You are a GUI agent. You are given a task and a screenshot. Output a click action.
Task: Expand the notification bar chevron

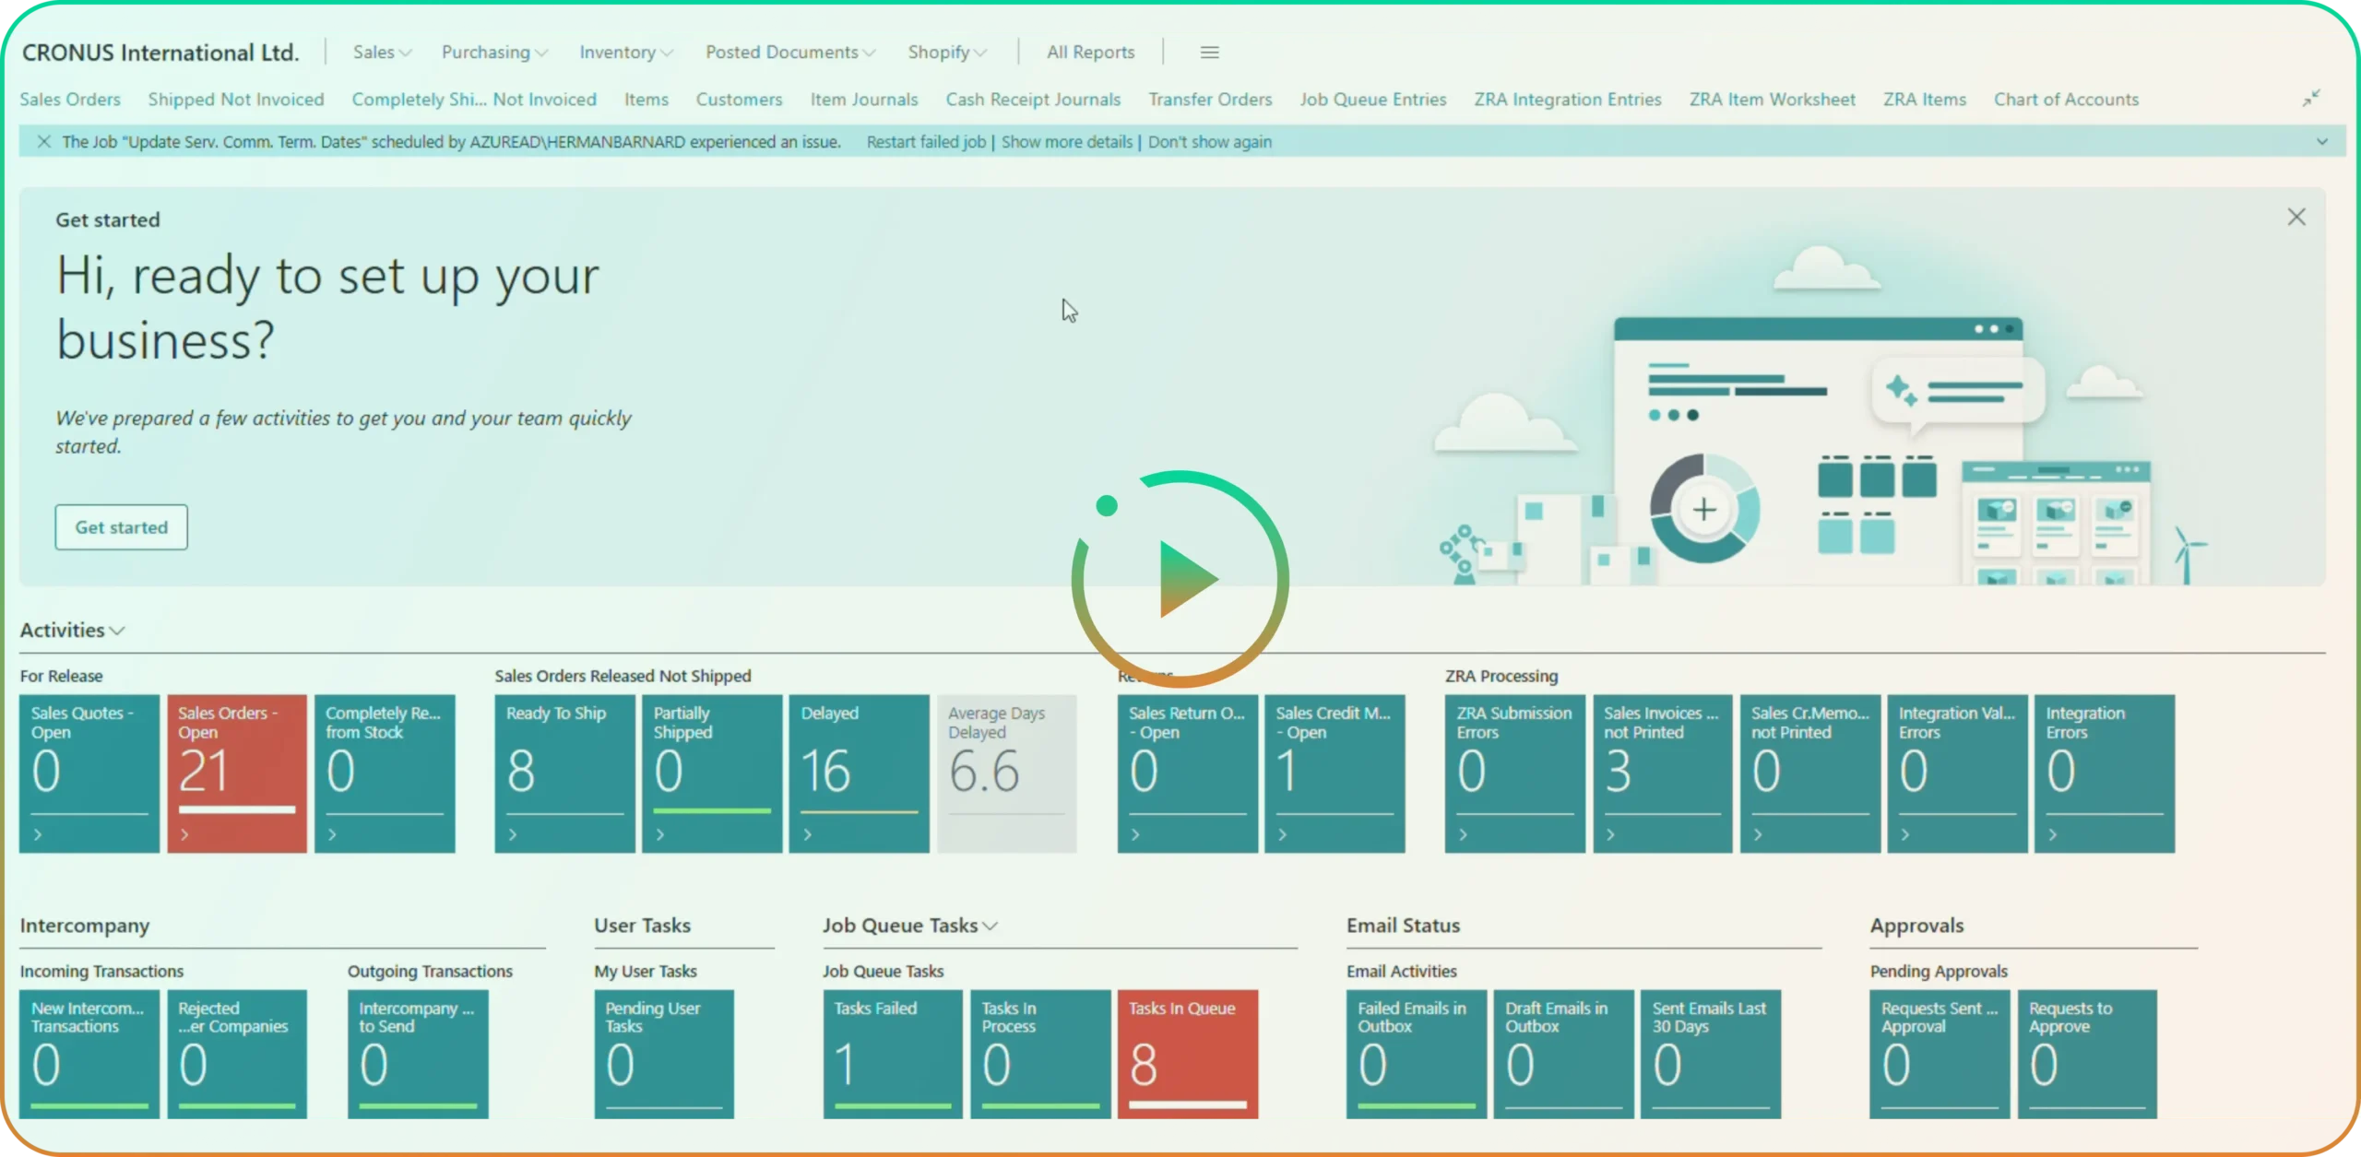tap(2321, 142)
